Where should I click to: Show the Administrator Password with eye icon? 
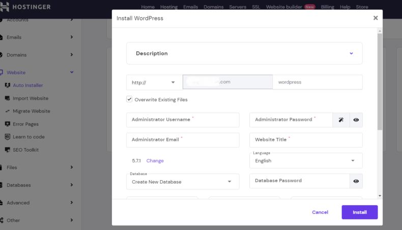[356, 120]
